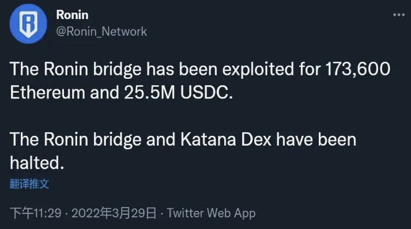Click the white R shield logo
This screenshot has height=229, width=411.
[29, 24]
